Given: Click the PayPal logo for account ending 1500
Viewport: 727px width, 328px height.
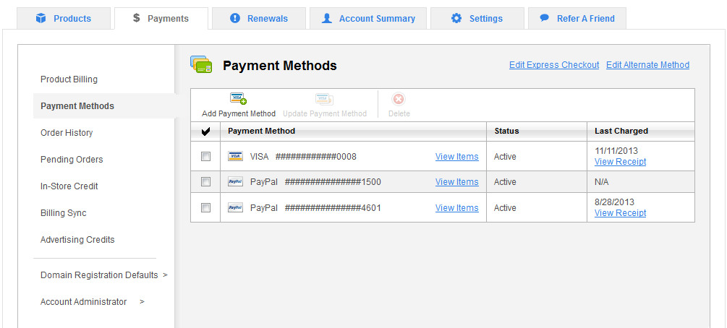Looking at the screenshot, I should (x=235, y=182).
